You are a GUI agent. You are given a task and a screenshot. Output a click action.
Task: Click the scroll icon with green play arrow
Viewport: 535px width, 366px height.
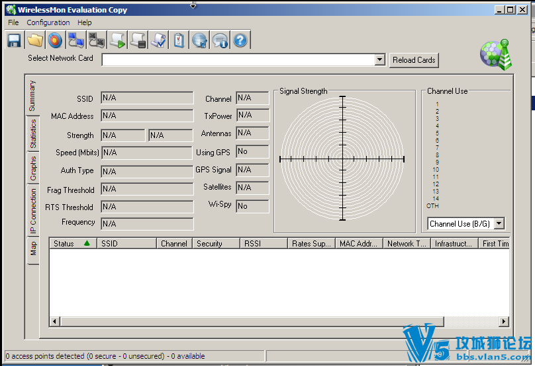click(117, 40)
